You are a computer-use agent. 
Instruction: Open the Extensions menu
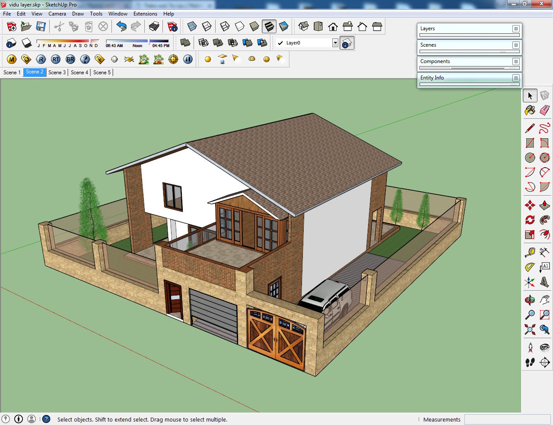point(145,14)
